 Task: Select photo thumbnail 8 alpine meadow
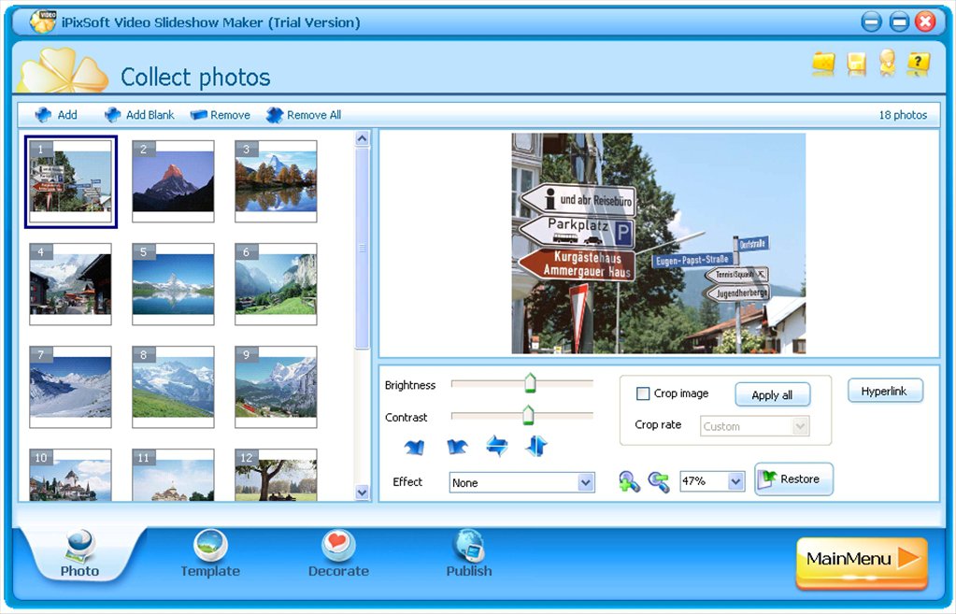pyautogui.click(x=173, y=387)
